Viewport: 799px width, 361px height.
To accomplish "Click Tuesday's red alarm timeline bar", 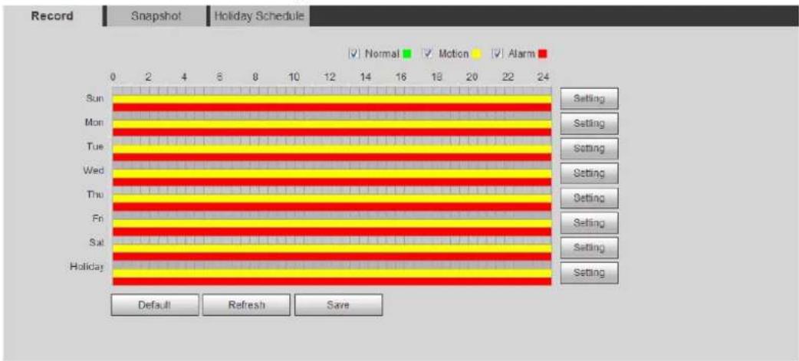I will coord(332,157).
